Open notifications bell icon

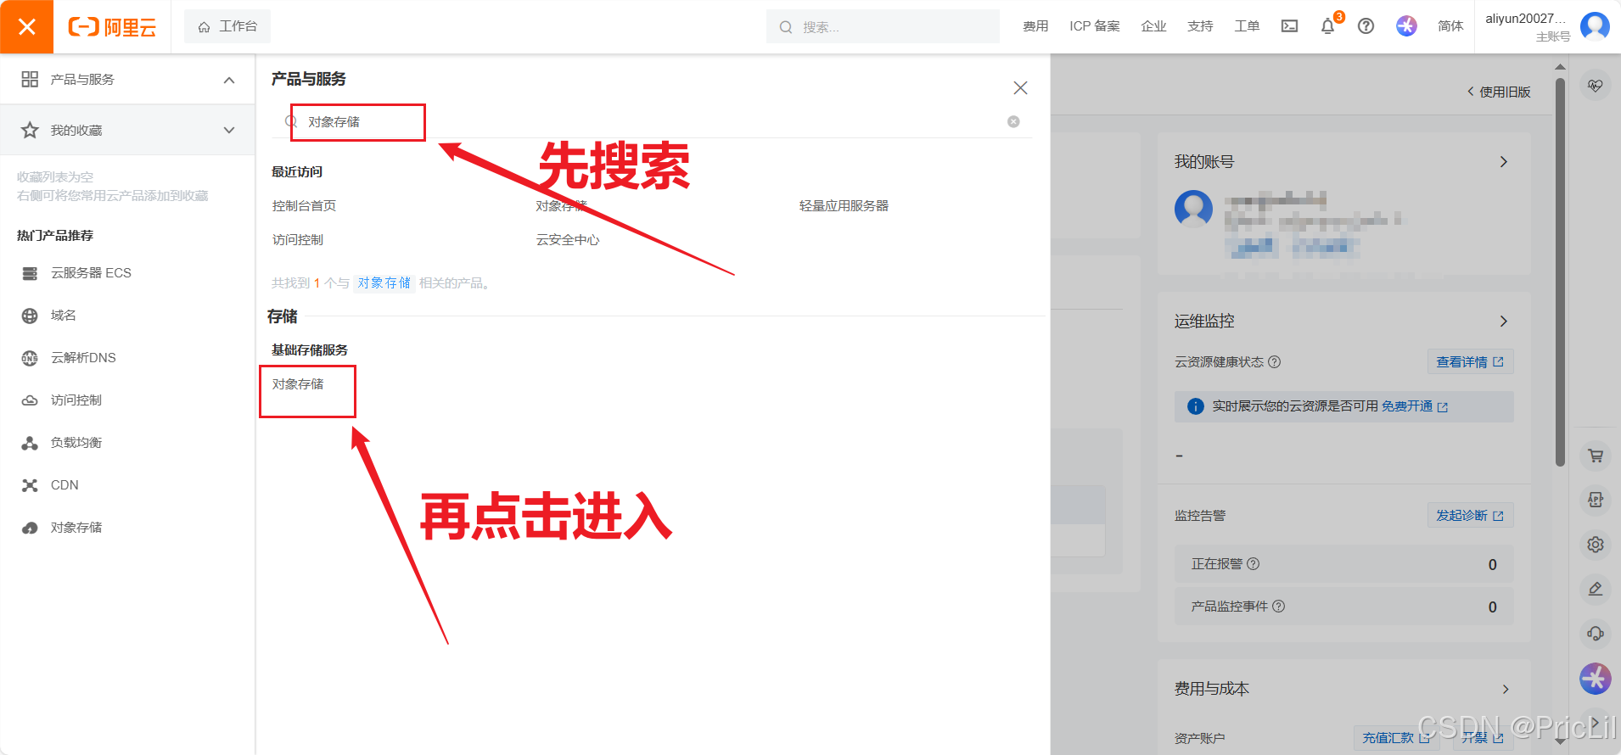coord(1328,26)
